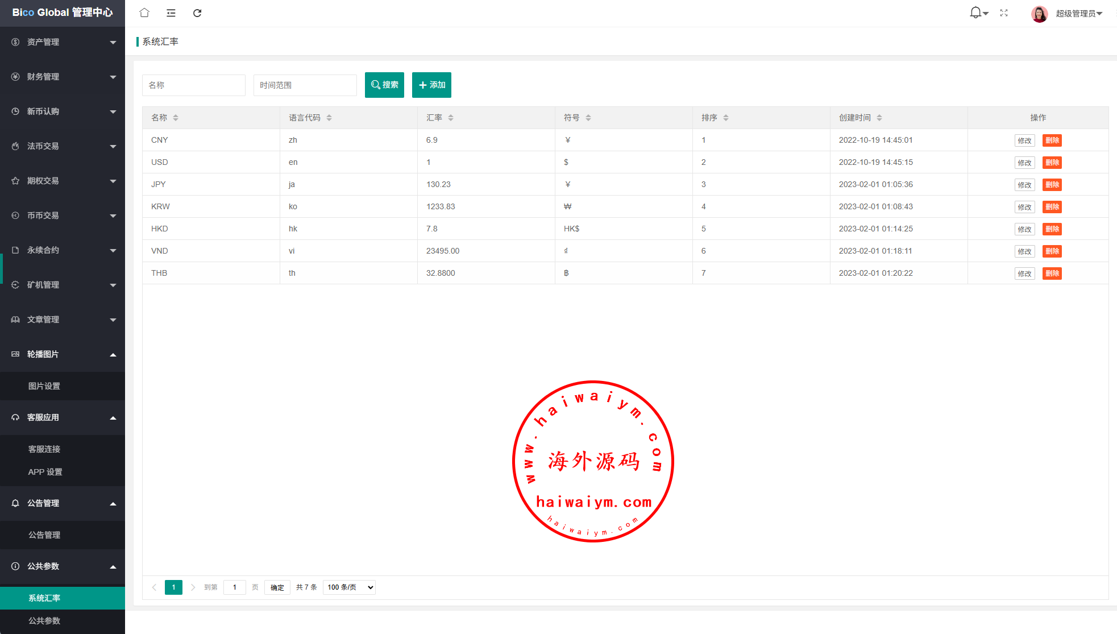
Task: Sort the 名称 column
Action: (176, 118)
